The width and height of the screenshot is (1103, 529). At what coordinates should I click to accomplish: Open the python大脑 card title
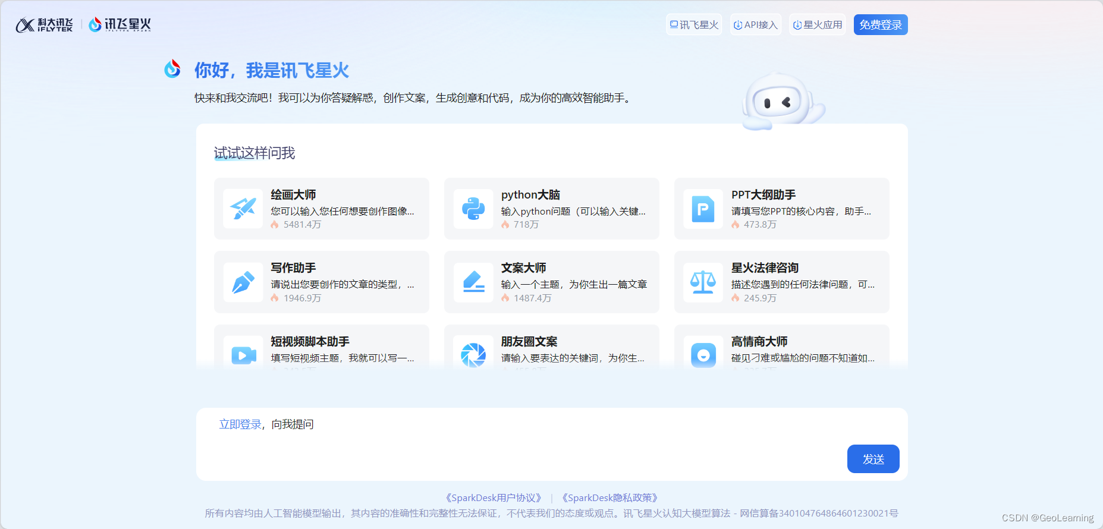(530, 195)
